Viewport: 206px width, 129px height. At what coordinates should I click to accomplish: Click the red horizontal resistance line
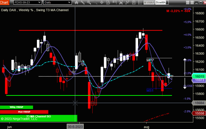(x=91, y=30)
